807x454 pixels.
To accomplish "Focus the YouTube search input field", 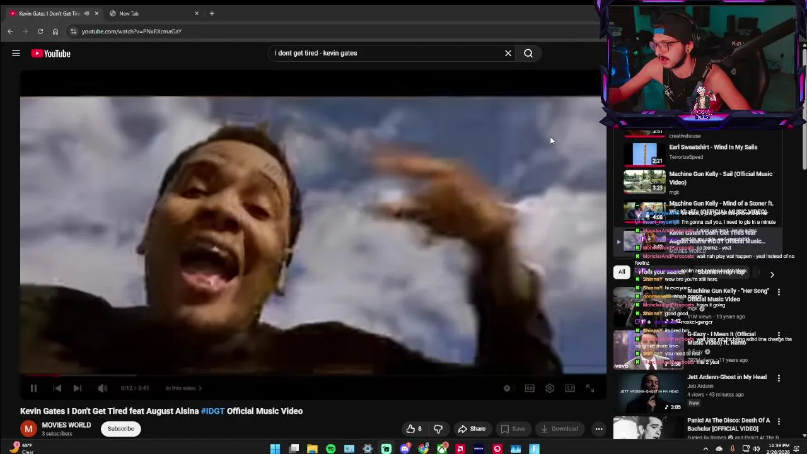I will 386,53.
